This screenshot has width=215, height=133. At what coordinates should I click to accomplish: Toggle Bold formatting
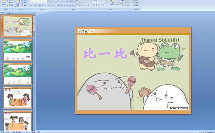click(31, 5)
